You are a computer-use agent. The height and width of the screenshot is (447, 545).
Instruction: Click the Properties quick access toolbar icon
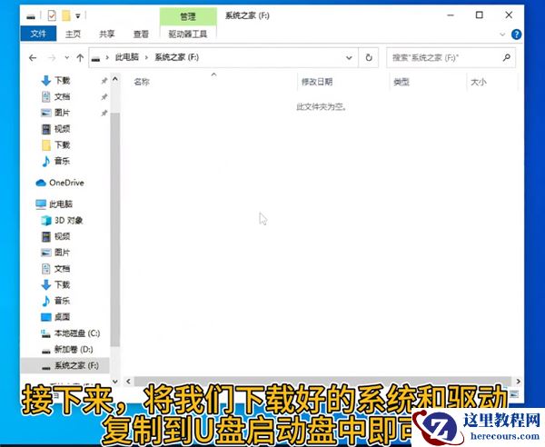click(52, 15)
